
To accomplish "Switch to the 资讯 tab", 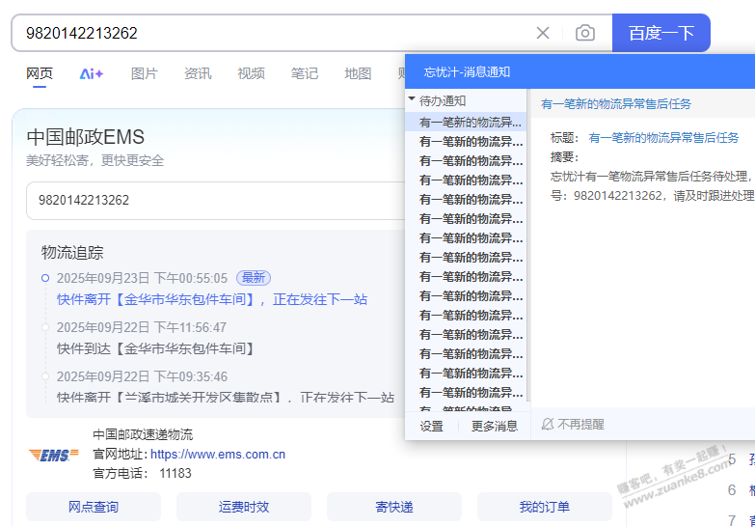I will coord(198,73).
